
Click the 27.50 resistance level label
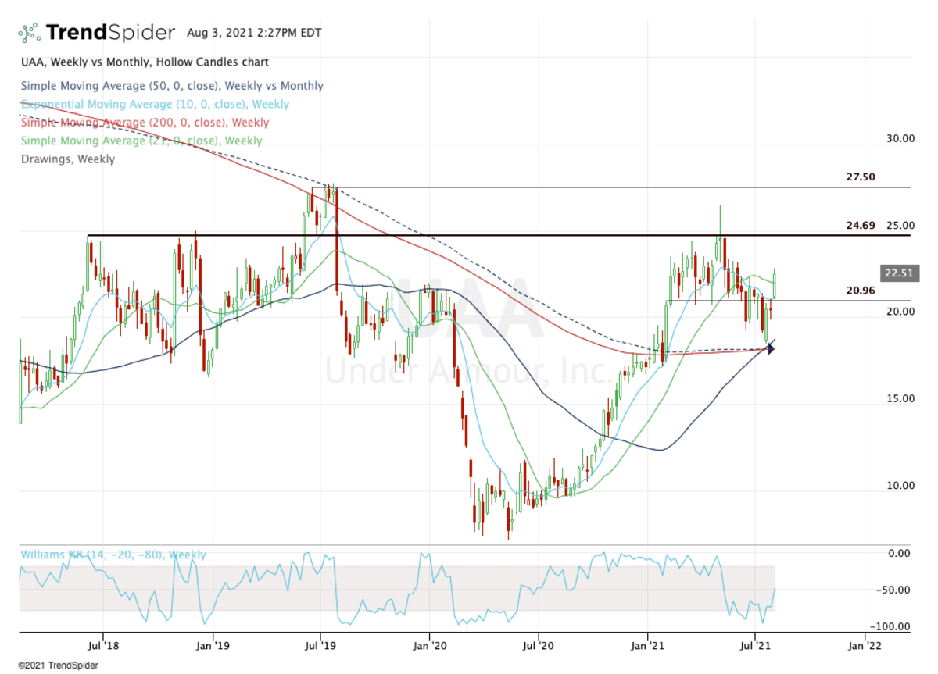(861, 177)
